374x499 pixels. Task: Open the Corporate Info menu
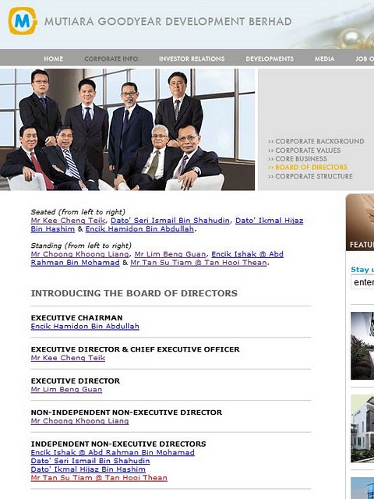coord(111,59)
